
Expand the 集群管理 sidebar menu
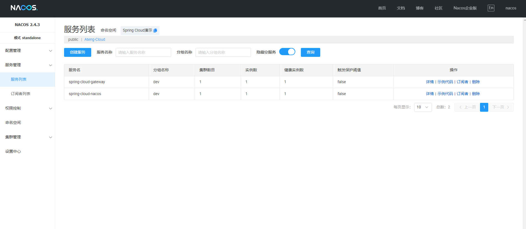(27, 137)
